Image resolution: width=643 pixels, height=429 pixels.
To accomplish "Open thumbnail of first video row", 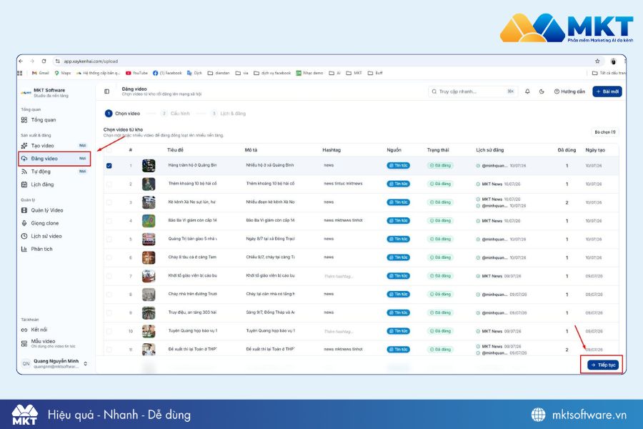I will coord(149,166).
